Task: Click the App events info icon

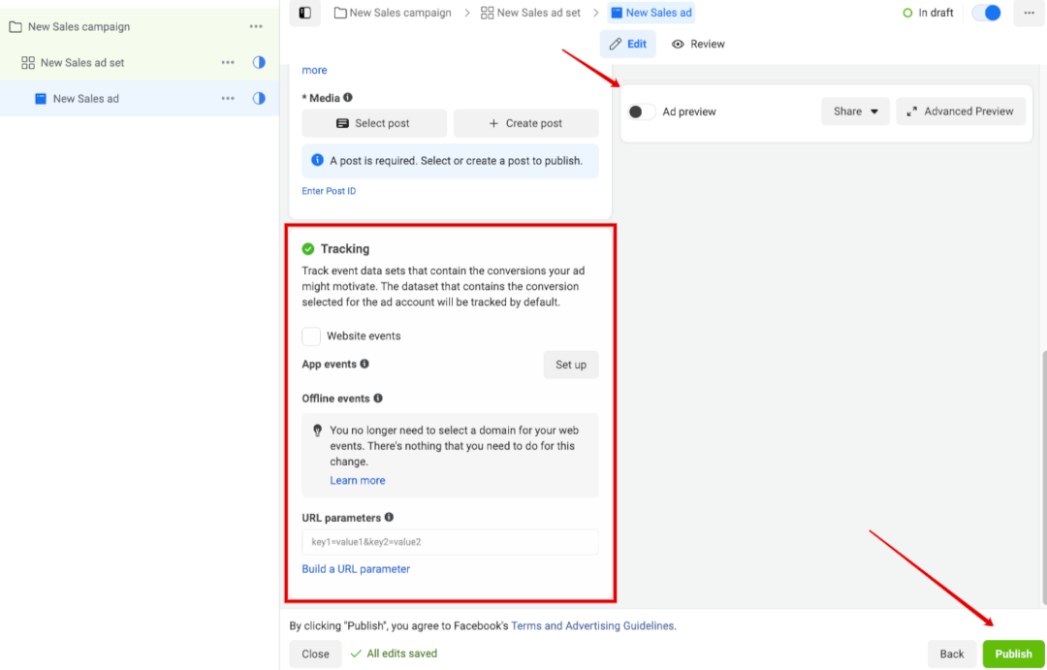Action: pos(365,364)
